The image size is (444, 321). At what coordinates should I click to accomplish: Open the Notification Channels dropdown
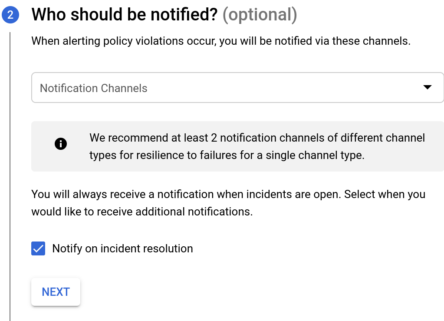click(x=237, y=88)
